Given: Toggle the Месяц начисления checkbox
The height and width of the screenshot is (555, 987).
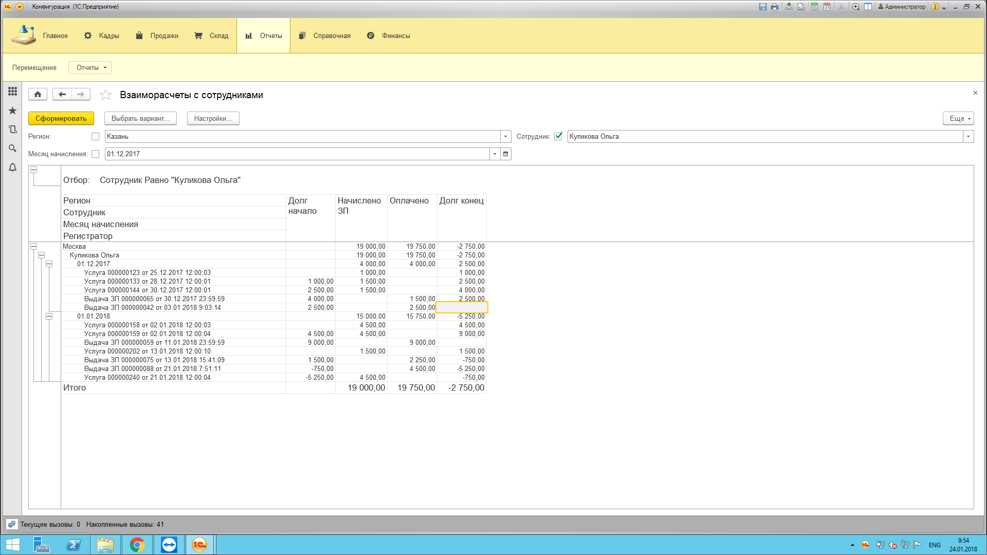Looking at the screenshot, I should click(x=95, y=154).
